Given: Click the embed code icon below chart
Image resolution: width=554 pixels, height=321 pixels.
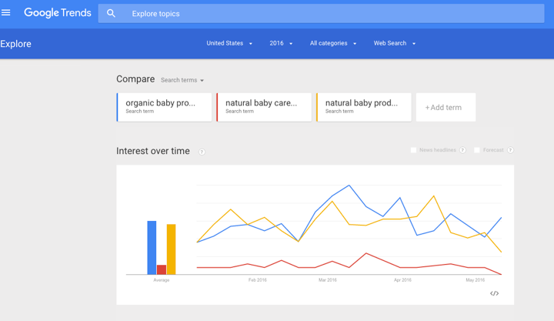Looking at the screenshot, I should [494, 293].
